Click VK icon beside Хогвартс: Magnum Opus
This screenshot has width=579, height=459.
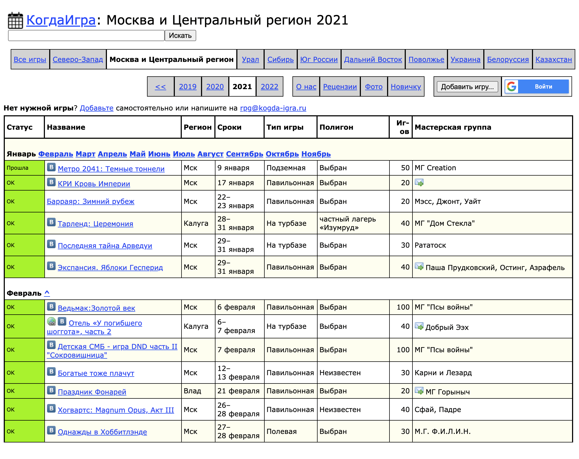[x=51, y=408]
